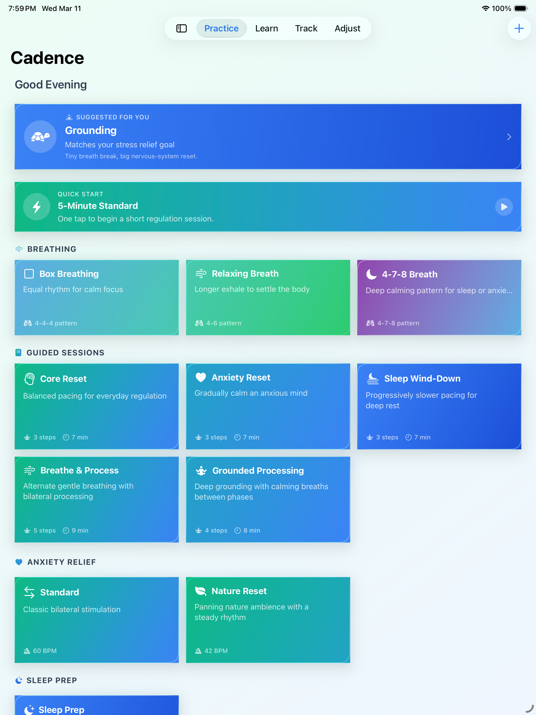The height and width of the screenshot is (715, 536).
Task: Open the Sleep Prep card
Action: 97,705
